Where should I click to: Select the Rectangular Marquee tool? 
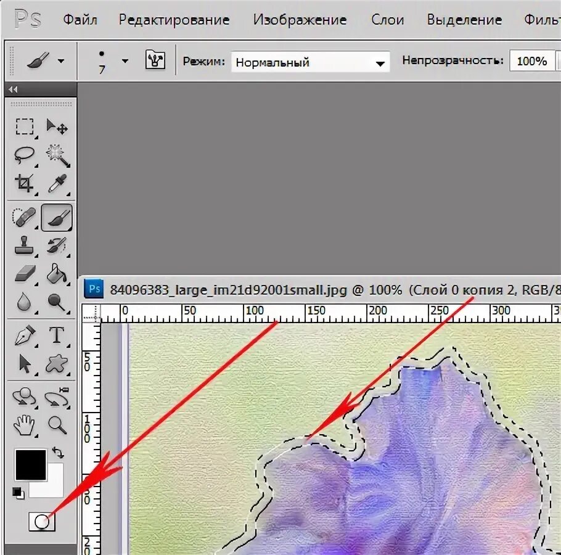tap(24, 126)
